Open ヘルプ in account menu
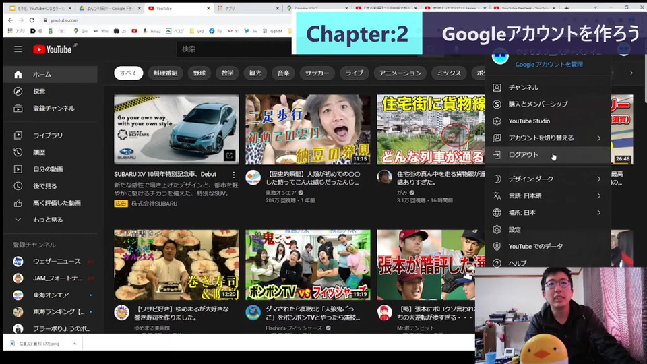 (547, 262)
